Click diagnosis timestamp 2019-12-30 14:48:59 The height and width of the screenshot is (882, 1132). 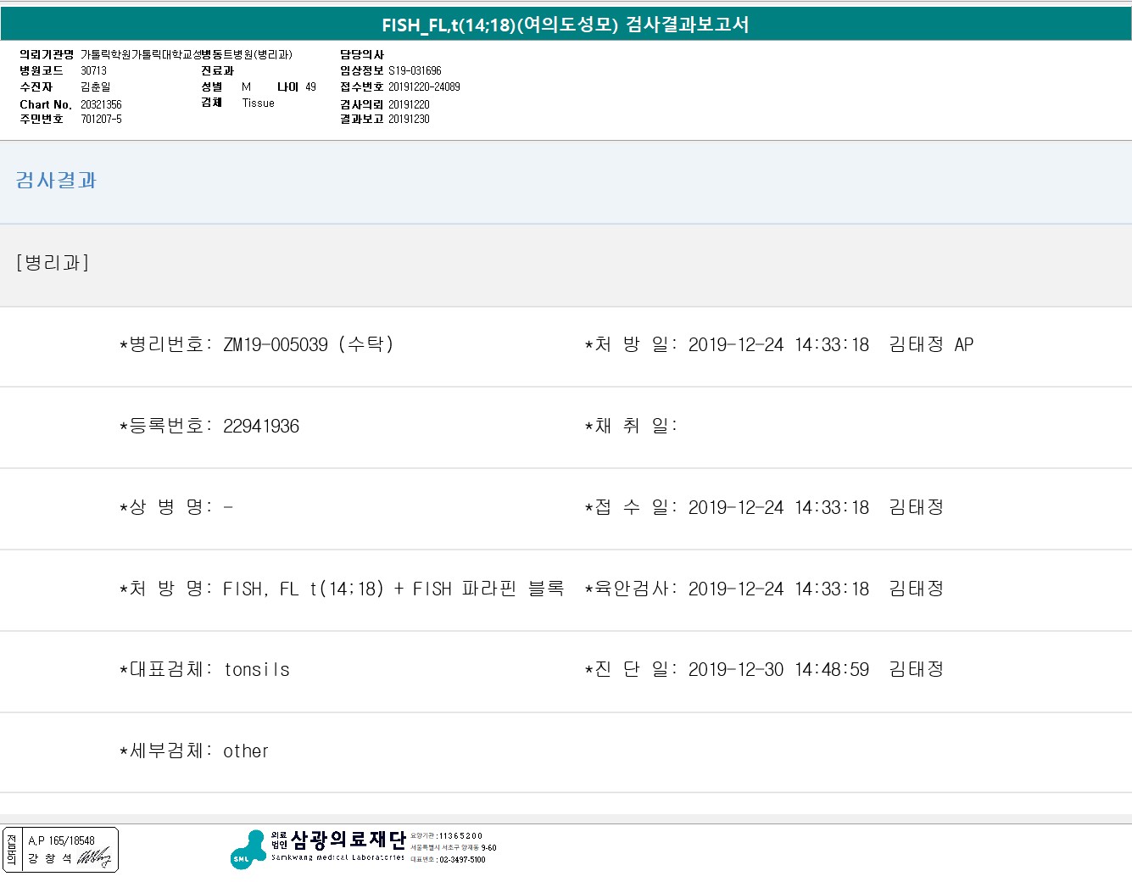tap(778, 670)
